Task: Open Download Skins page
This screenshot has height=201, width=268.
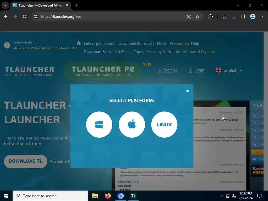Action: pos(98,52)
